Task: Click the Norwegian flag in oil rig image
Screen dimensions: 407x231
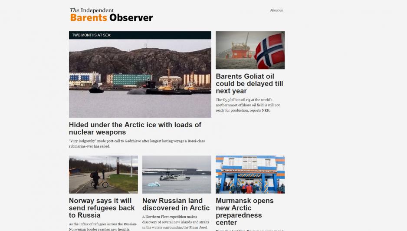Action: coord(269,51)
